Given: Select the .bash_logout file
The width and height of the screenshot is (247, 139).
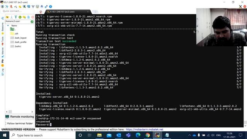Looking at the screenshot, I should 19,38.
